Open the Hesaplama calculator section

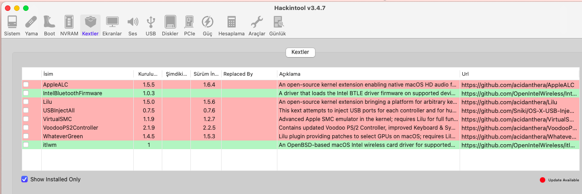[231, 25]
